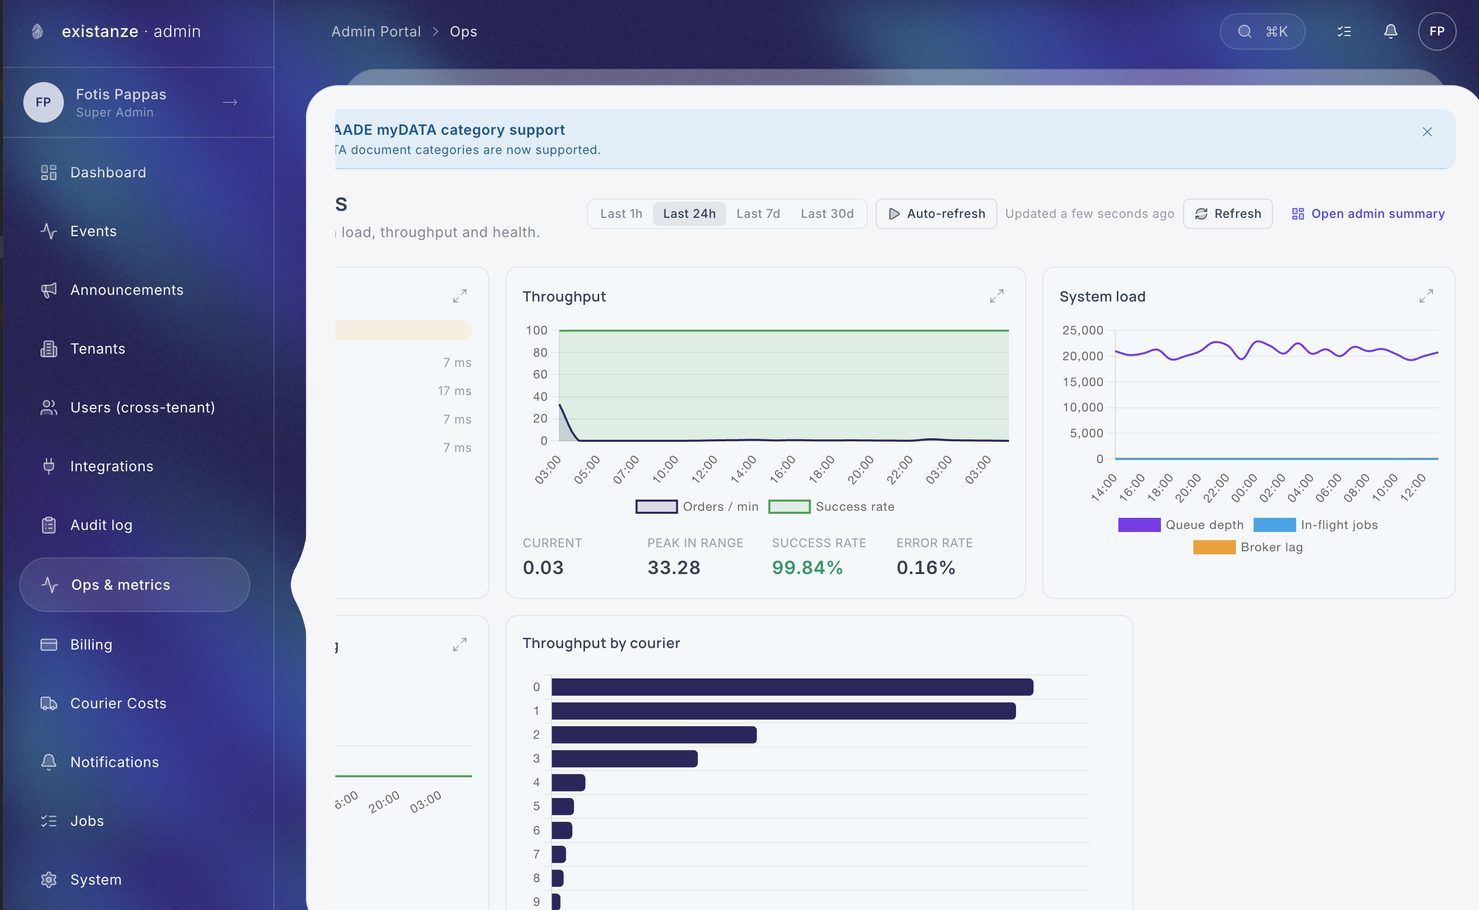Expand the partially hidden bottom-left chart card

(x=460, y=644)
